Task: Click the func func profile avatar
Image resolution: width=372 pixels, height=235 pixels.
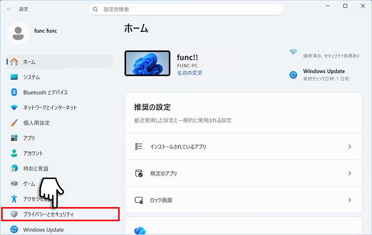Action: 18,33
